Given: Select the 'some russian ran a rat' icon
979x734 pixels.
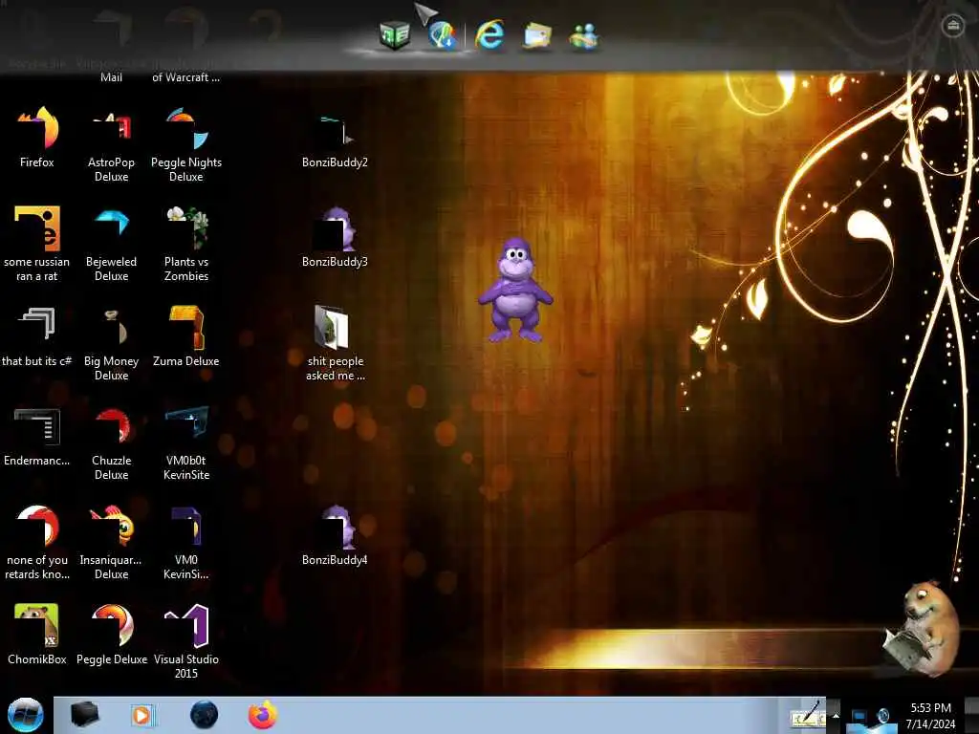Looking at the screenshot, I should [37, 244].
